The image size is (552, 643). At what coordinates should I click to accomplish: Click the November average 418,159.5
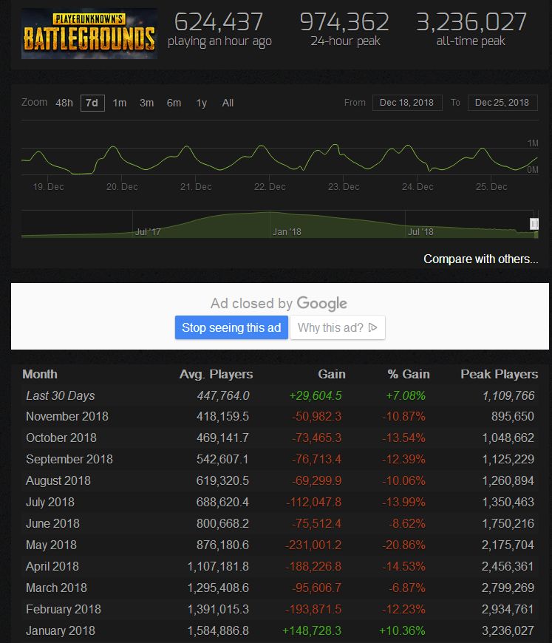(x=222, y=417)
